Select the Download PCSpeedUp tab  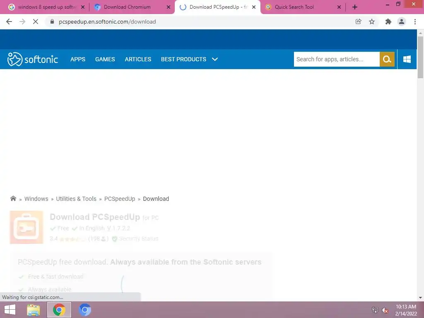pos(217,7)
